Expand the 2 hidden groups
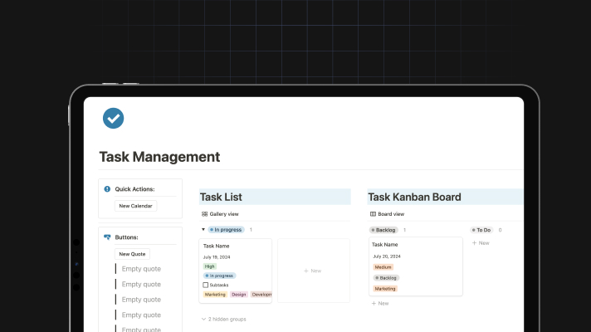Screen dimensions: 591x332 223,319
